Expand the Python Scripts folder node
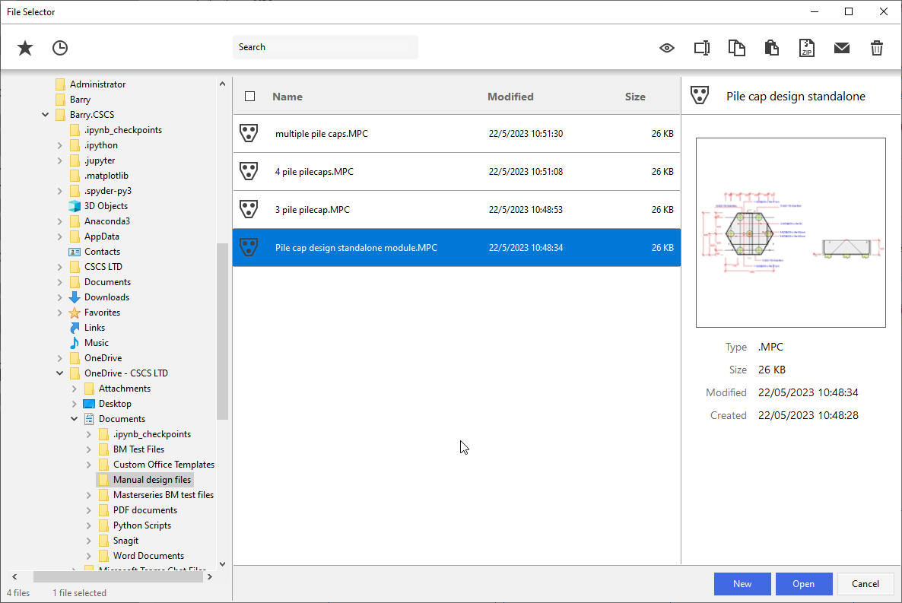Viewport: 902px width, 603px height. pyautogui.click(x=88, y=525)
